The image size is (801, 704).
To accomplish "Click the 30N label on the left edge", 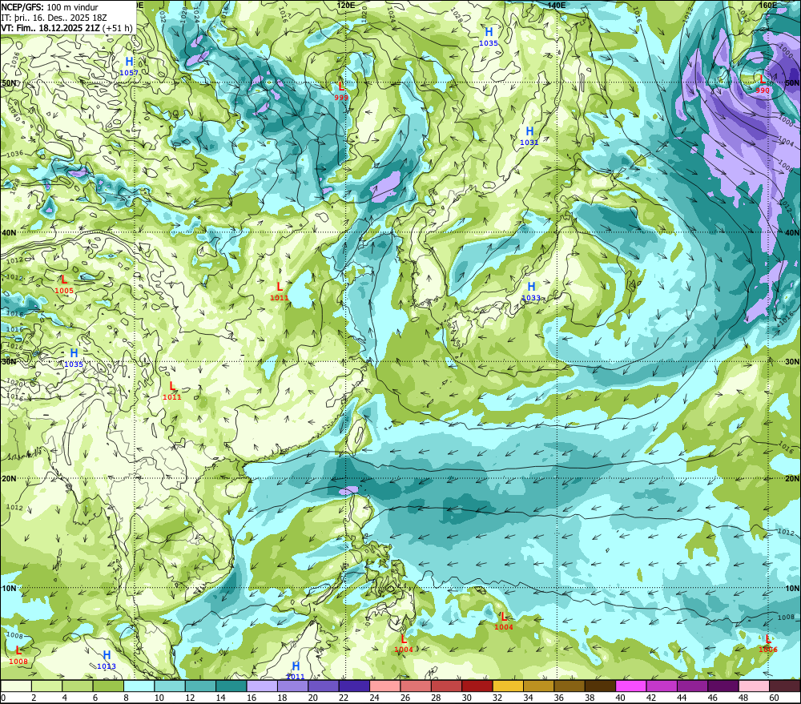I will coord(9,362).
